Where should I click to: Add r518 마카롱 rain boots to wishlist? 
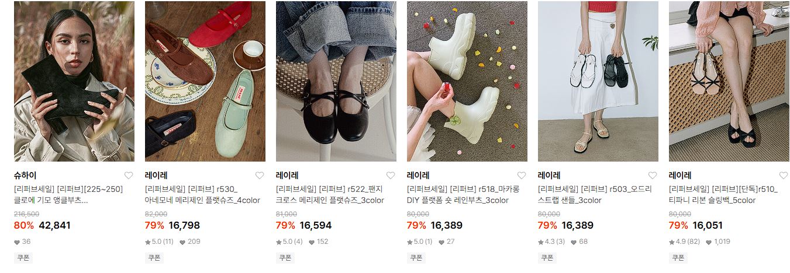pos(522,176)
